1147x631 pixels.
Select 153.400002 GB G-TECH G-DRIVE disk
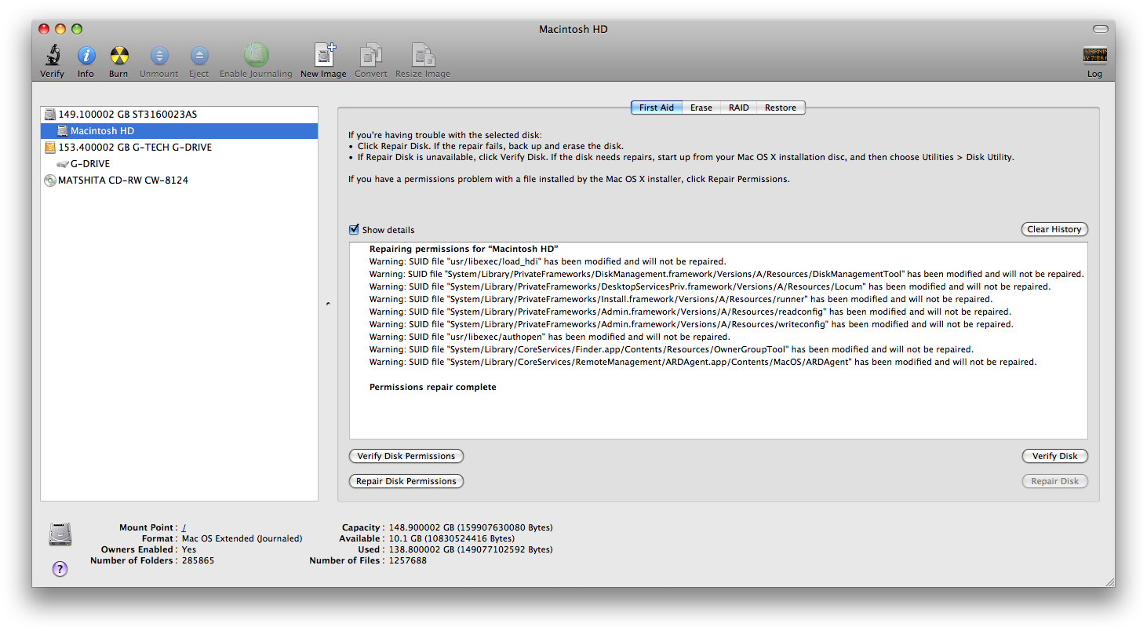pos(180,148)
